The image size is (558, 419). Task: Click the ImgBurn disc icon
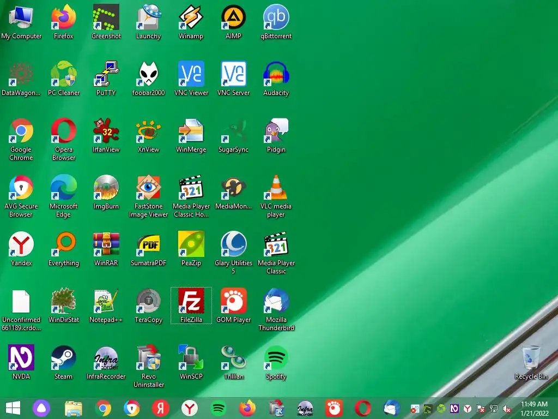106,191
